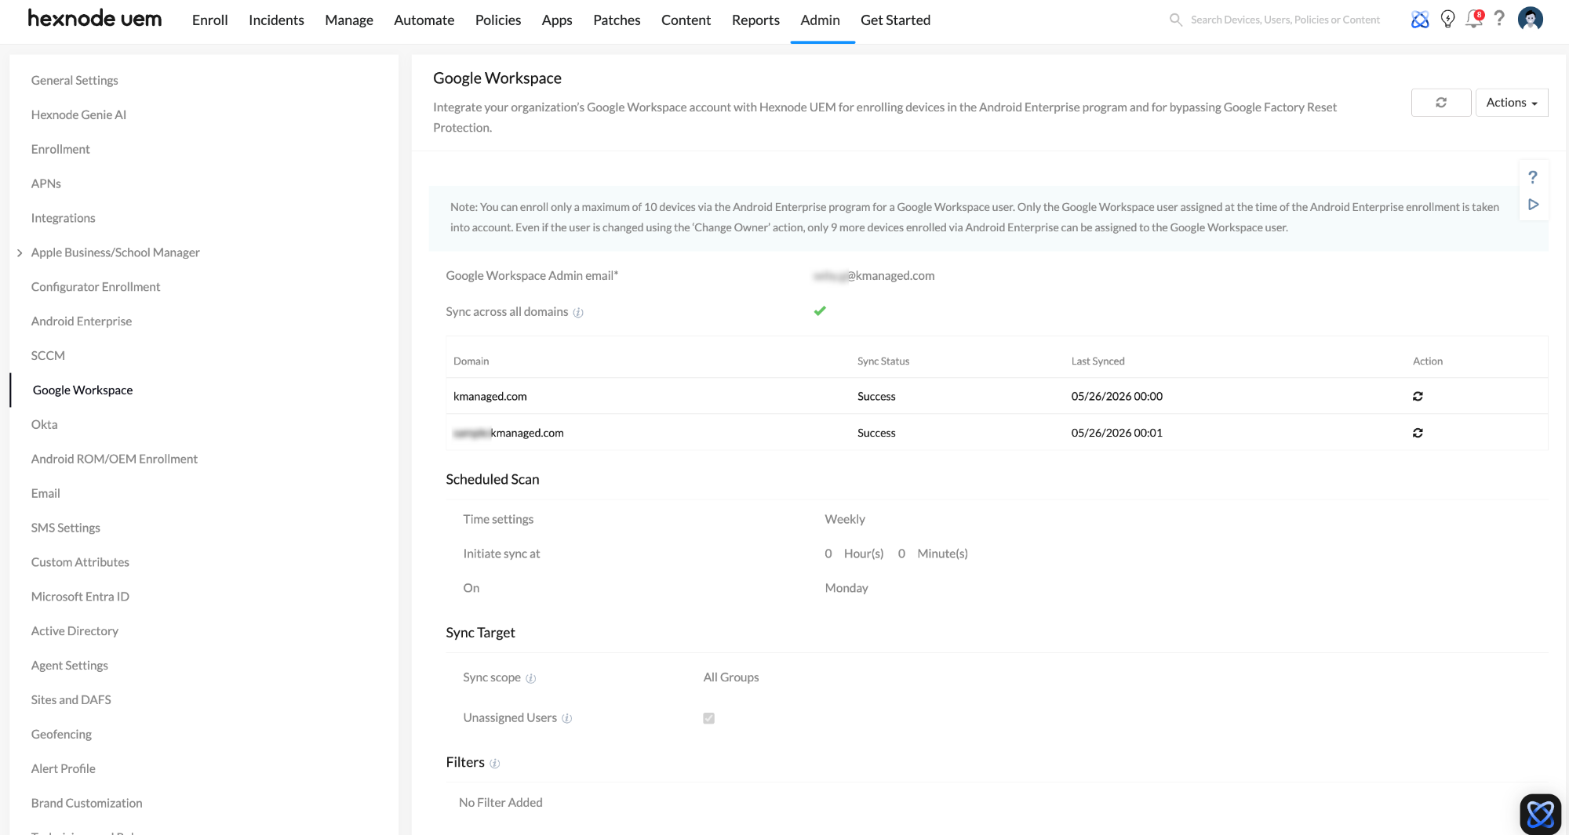The height and width of the screenshot is (835, 1569).
Task: Expand Apple Business/School Manager
Action: click(x=20, y=252)
